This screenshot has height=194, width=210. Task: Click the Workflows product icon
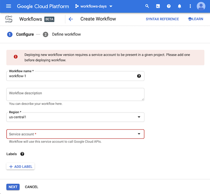(x=9, y=19)
